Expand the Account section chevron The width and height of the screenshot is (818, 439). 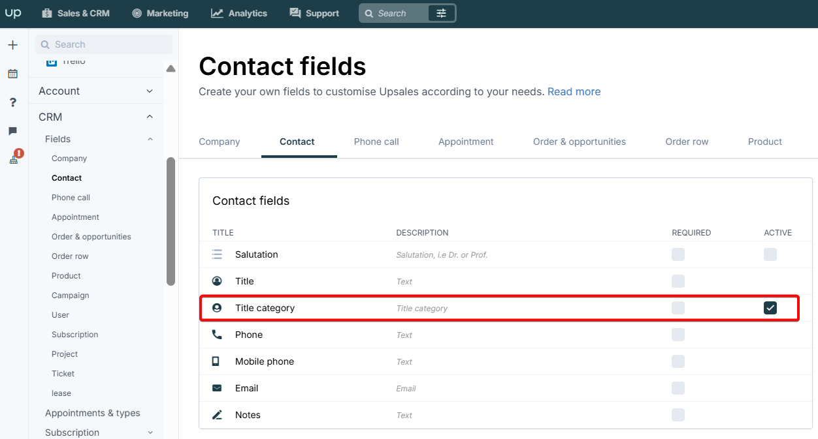click(150, 91)
